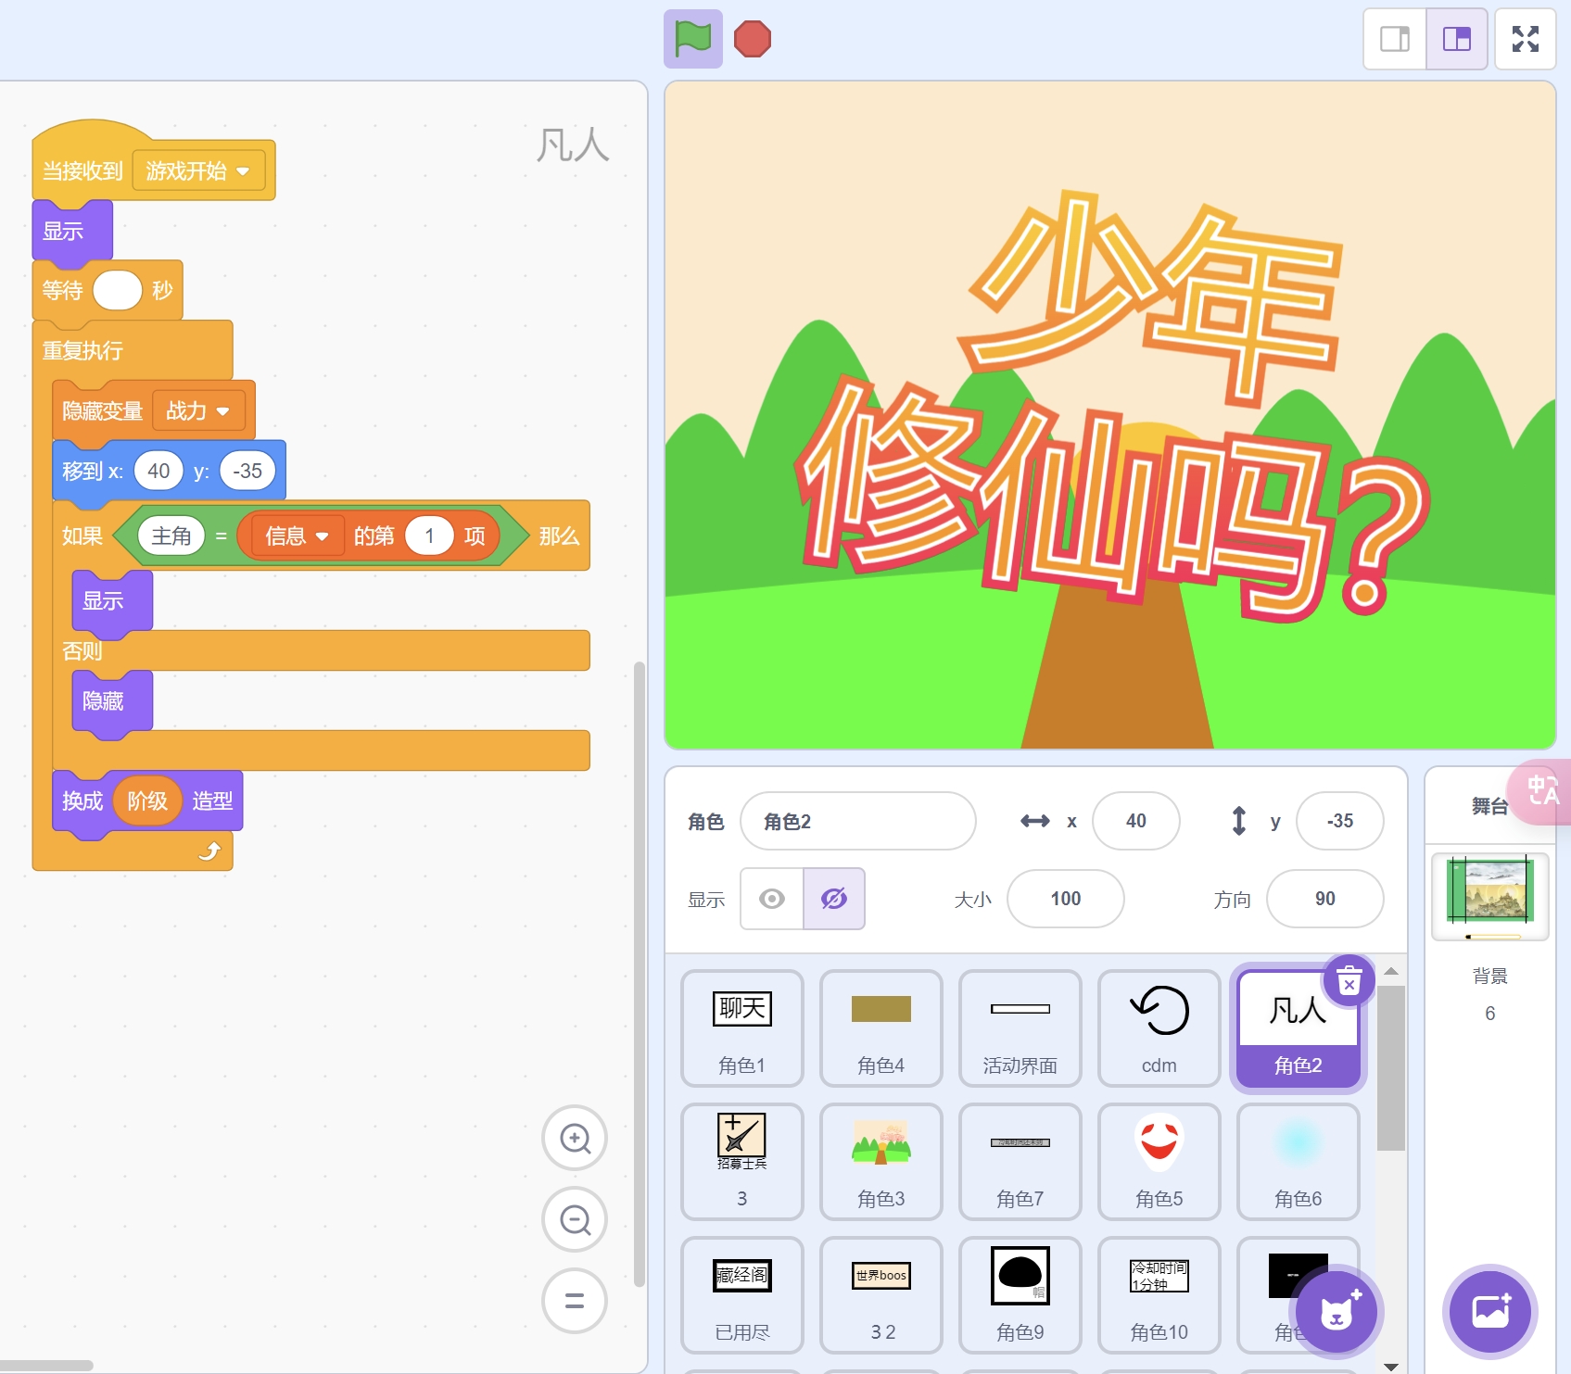Enter fullscreen stage mode

tap(1525, 39)
